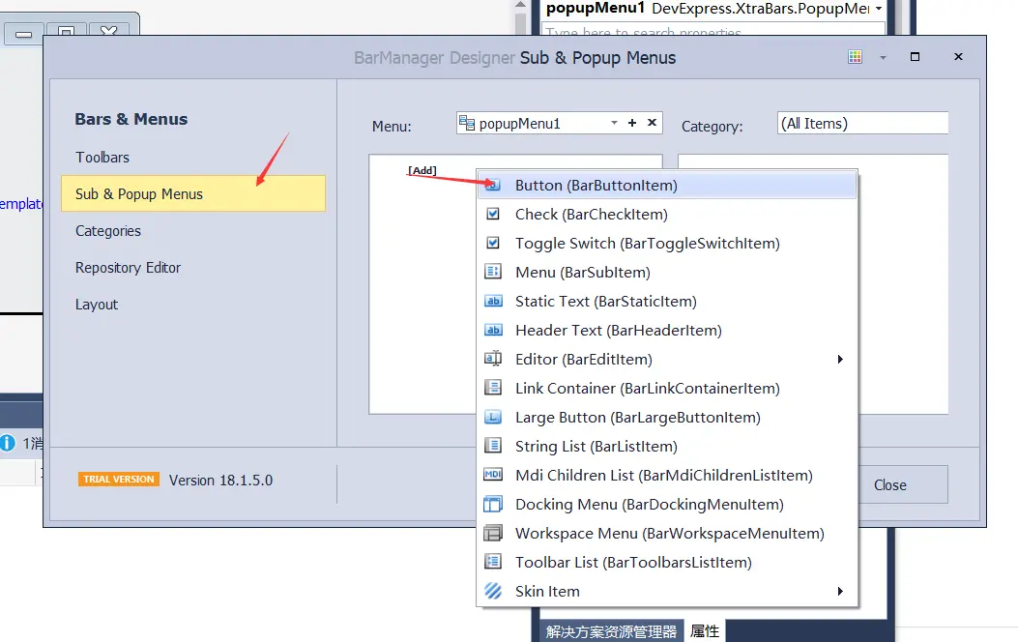Choose Docking Menu (BarDockingMenuItem) entry
The image size is (1018, 642).
tap(667, 505)
